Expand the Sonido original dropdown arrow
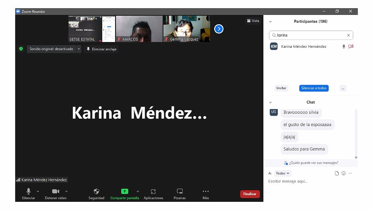The height and width of the screenshot is (210, 373). pos(79,49)
